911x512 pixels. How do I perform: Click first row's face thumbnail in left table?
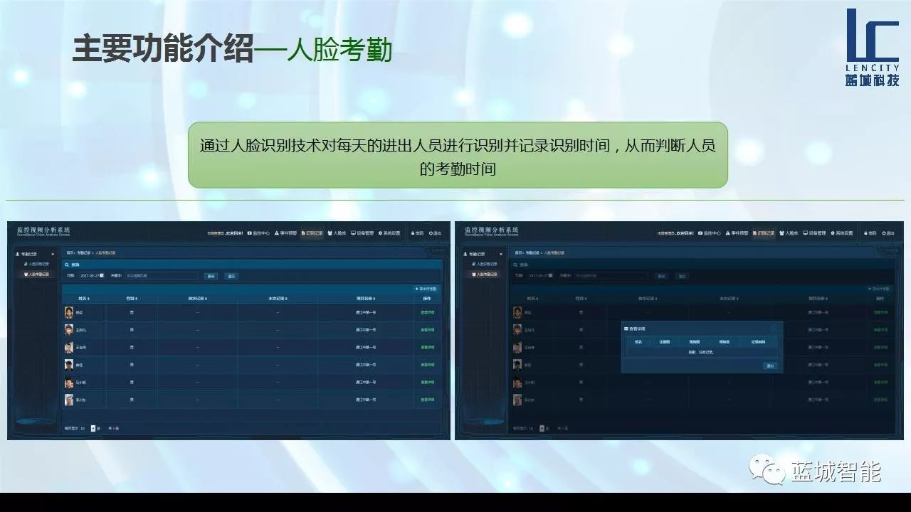(x=69, y=313)
